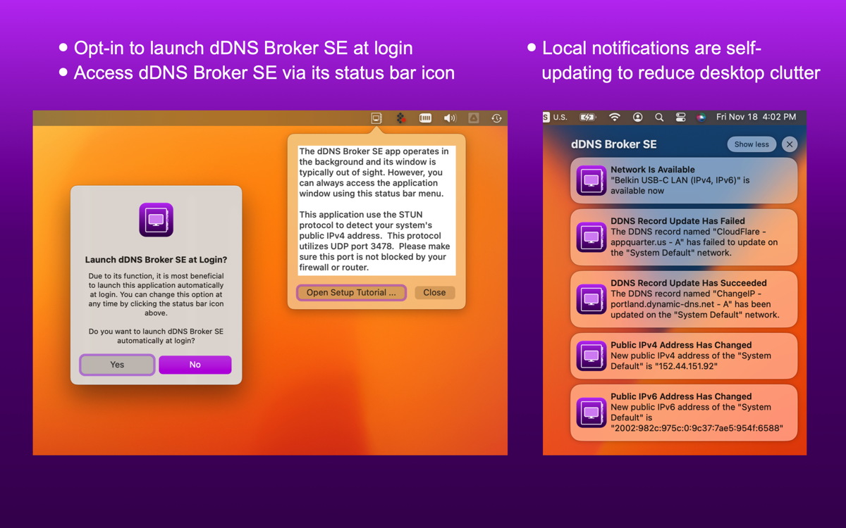Select DDNS Record Update Has Failed notification
The image size is (846, 528).
click(683, 237)
